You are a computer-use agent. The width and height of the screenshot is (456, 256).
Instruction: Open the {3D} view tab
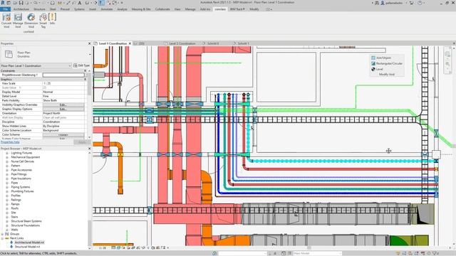pyautogui.click(x=141, y=43)
